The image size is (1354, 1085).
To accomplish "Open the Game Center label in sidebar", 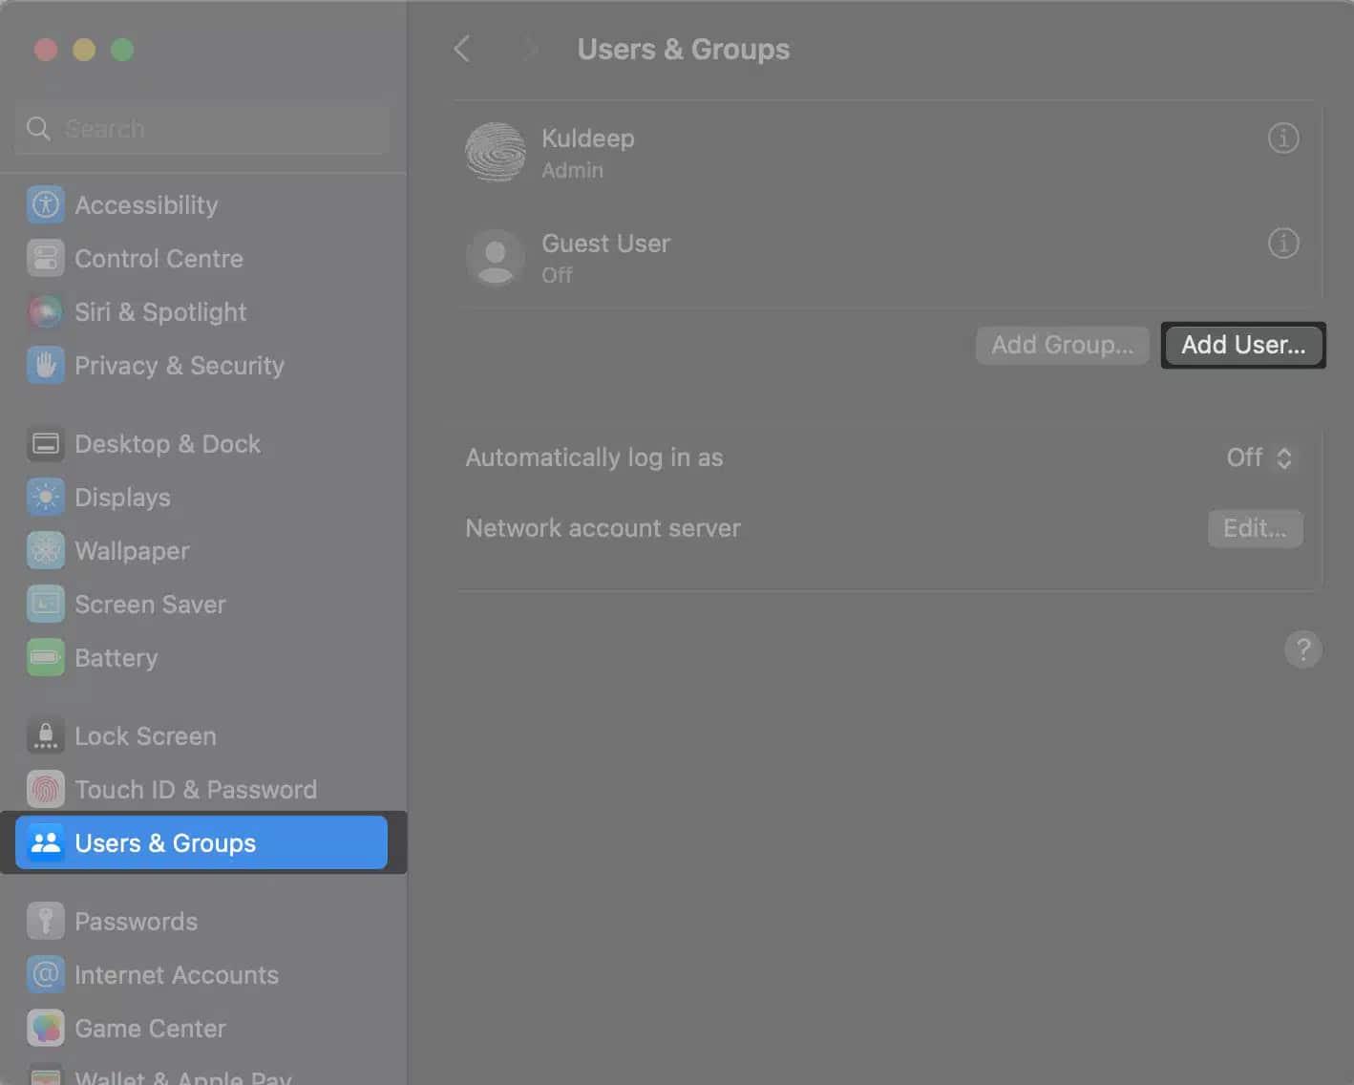I will coord(150,1029).
